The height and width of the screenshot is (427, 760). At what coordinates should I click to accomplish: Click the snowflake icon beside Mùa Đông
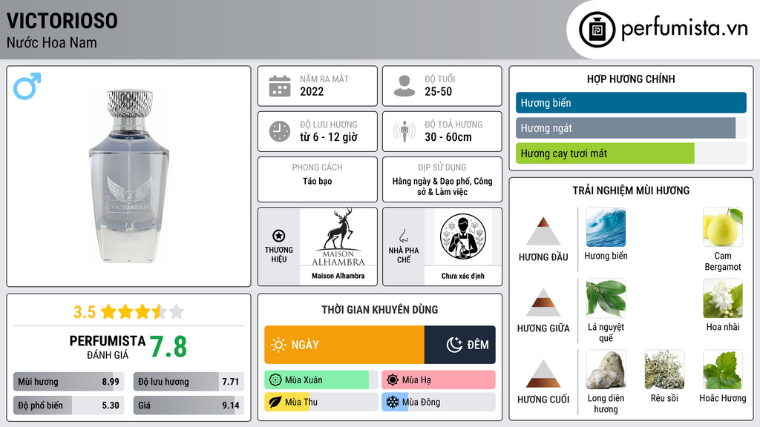point(393,402)
